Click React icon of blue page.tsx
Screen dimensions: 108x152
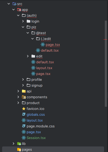coord(24,132)
